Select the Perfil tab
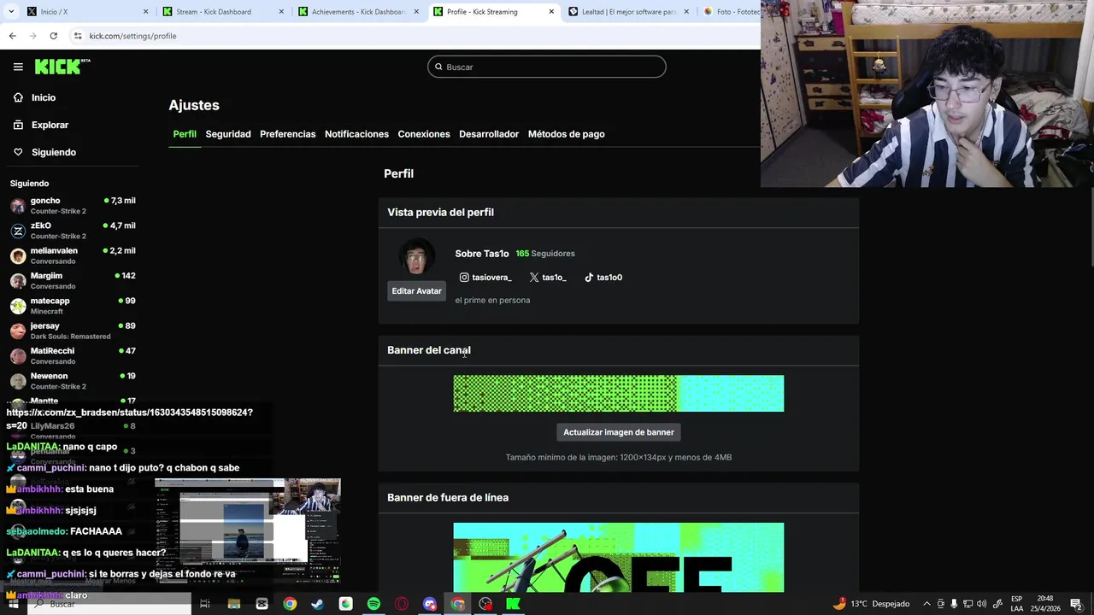This screenshot has width=1094, height=615. coord(185,134)
